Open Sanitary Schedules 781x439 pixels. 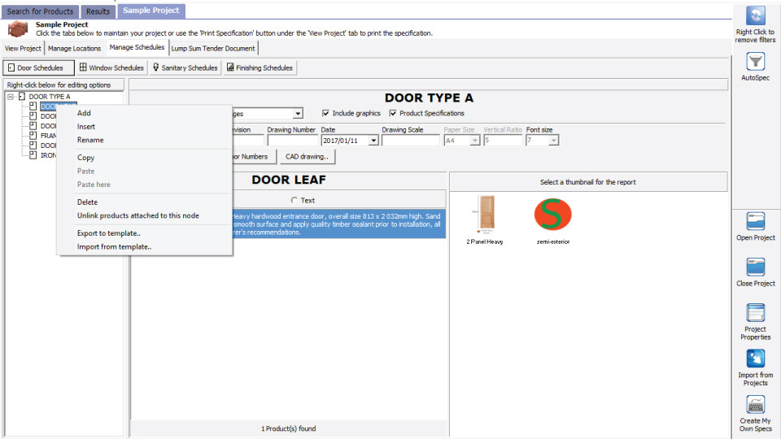point(185,67)
